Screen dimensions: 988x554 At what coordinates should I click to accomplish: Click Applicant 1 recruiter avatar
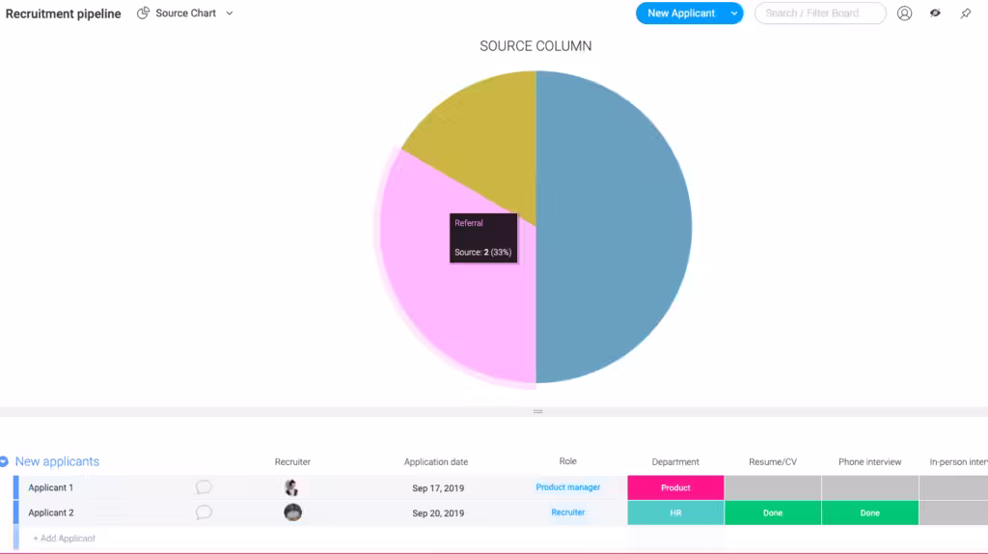click(292, 487)
